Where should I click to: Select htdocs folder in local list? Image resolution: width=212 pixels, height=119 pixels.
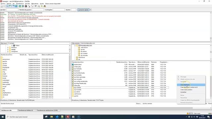tap(5, 70)
